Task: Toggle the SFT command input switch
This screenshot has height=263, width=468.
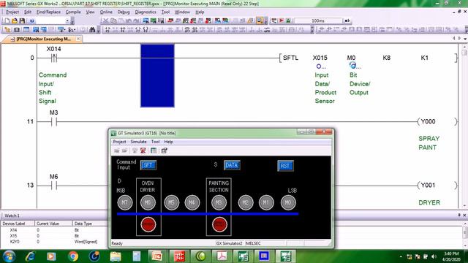Action: [148, 165]
